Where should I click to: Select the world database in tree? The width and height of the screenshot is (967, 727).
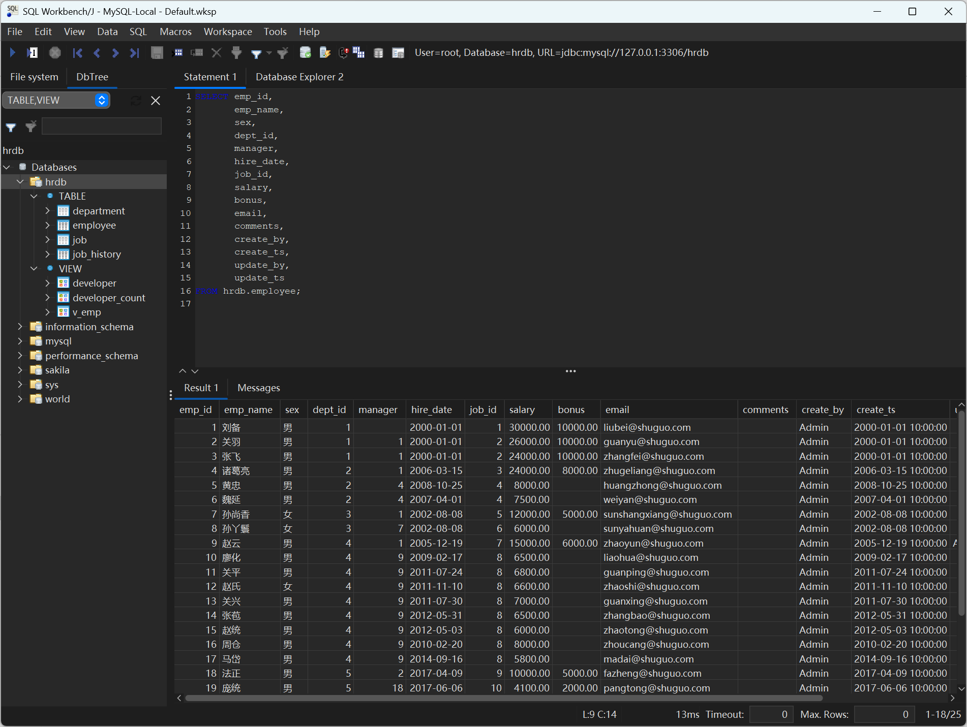[x=57, y=399]
